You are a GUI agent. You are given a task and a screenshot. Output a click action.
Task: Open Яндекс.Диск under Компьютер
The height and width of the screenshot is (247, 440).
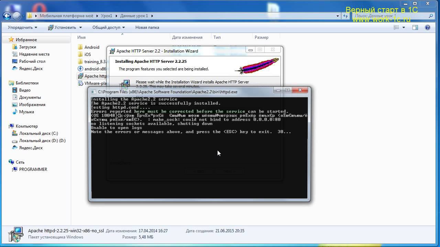pyautogui.click(x=31, y=148)
